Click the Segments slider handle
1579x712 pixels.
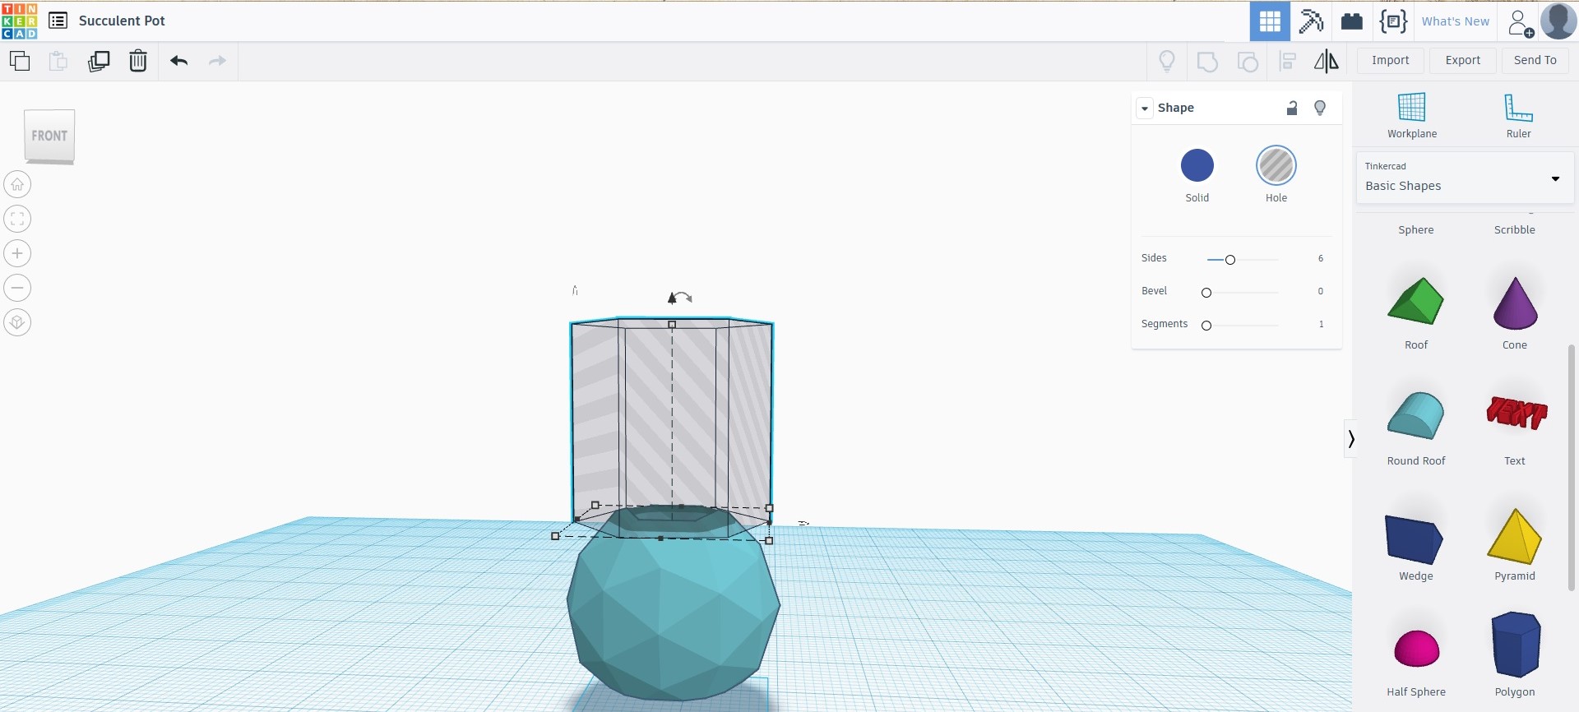(1206, 326)
